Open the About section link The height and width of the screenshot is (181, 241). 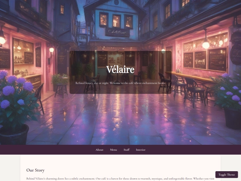[99, 150]
